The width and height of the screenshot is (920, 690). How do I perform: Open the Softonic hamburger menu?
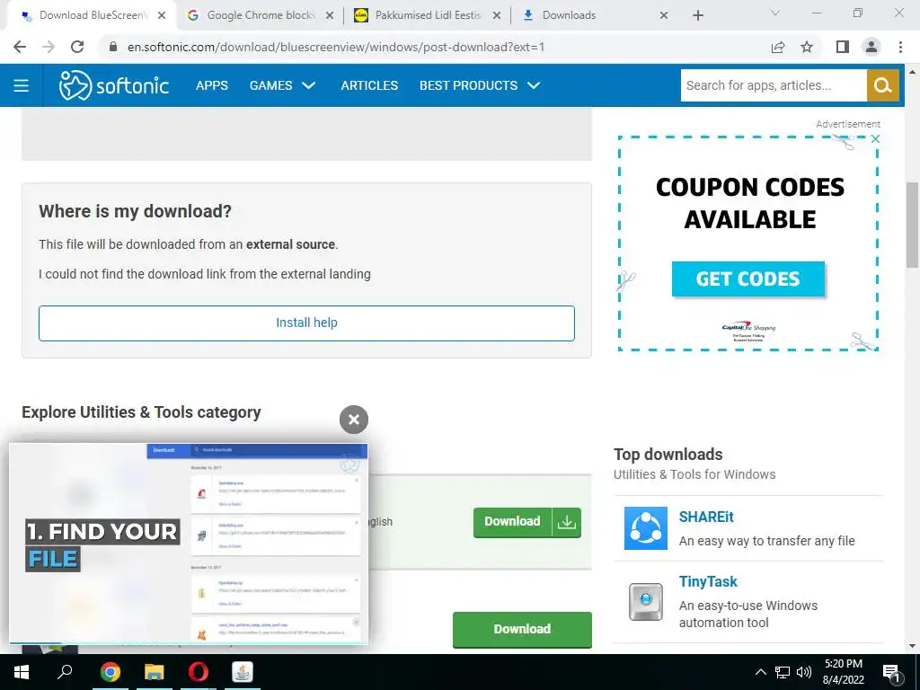click(22, 85)
